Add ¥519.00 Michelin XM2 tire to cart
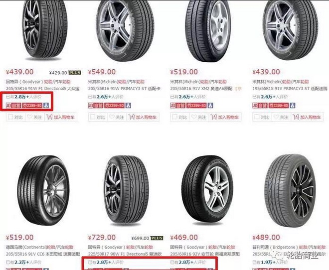329x270 pixels. 225,117
